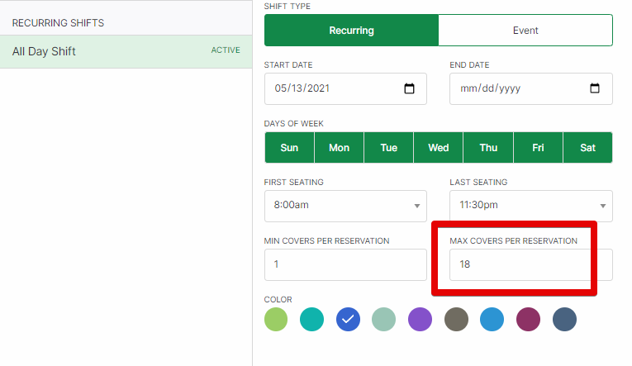The width and height of the screenshot is (632, 366).
Task: Pick the slate blue color swatch
Action: (564, 319)
